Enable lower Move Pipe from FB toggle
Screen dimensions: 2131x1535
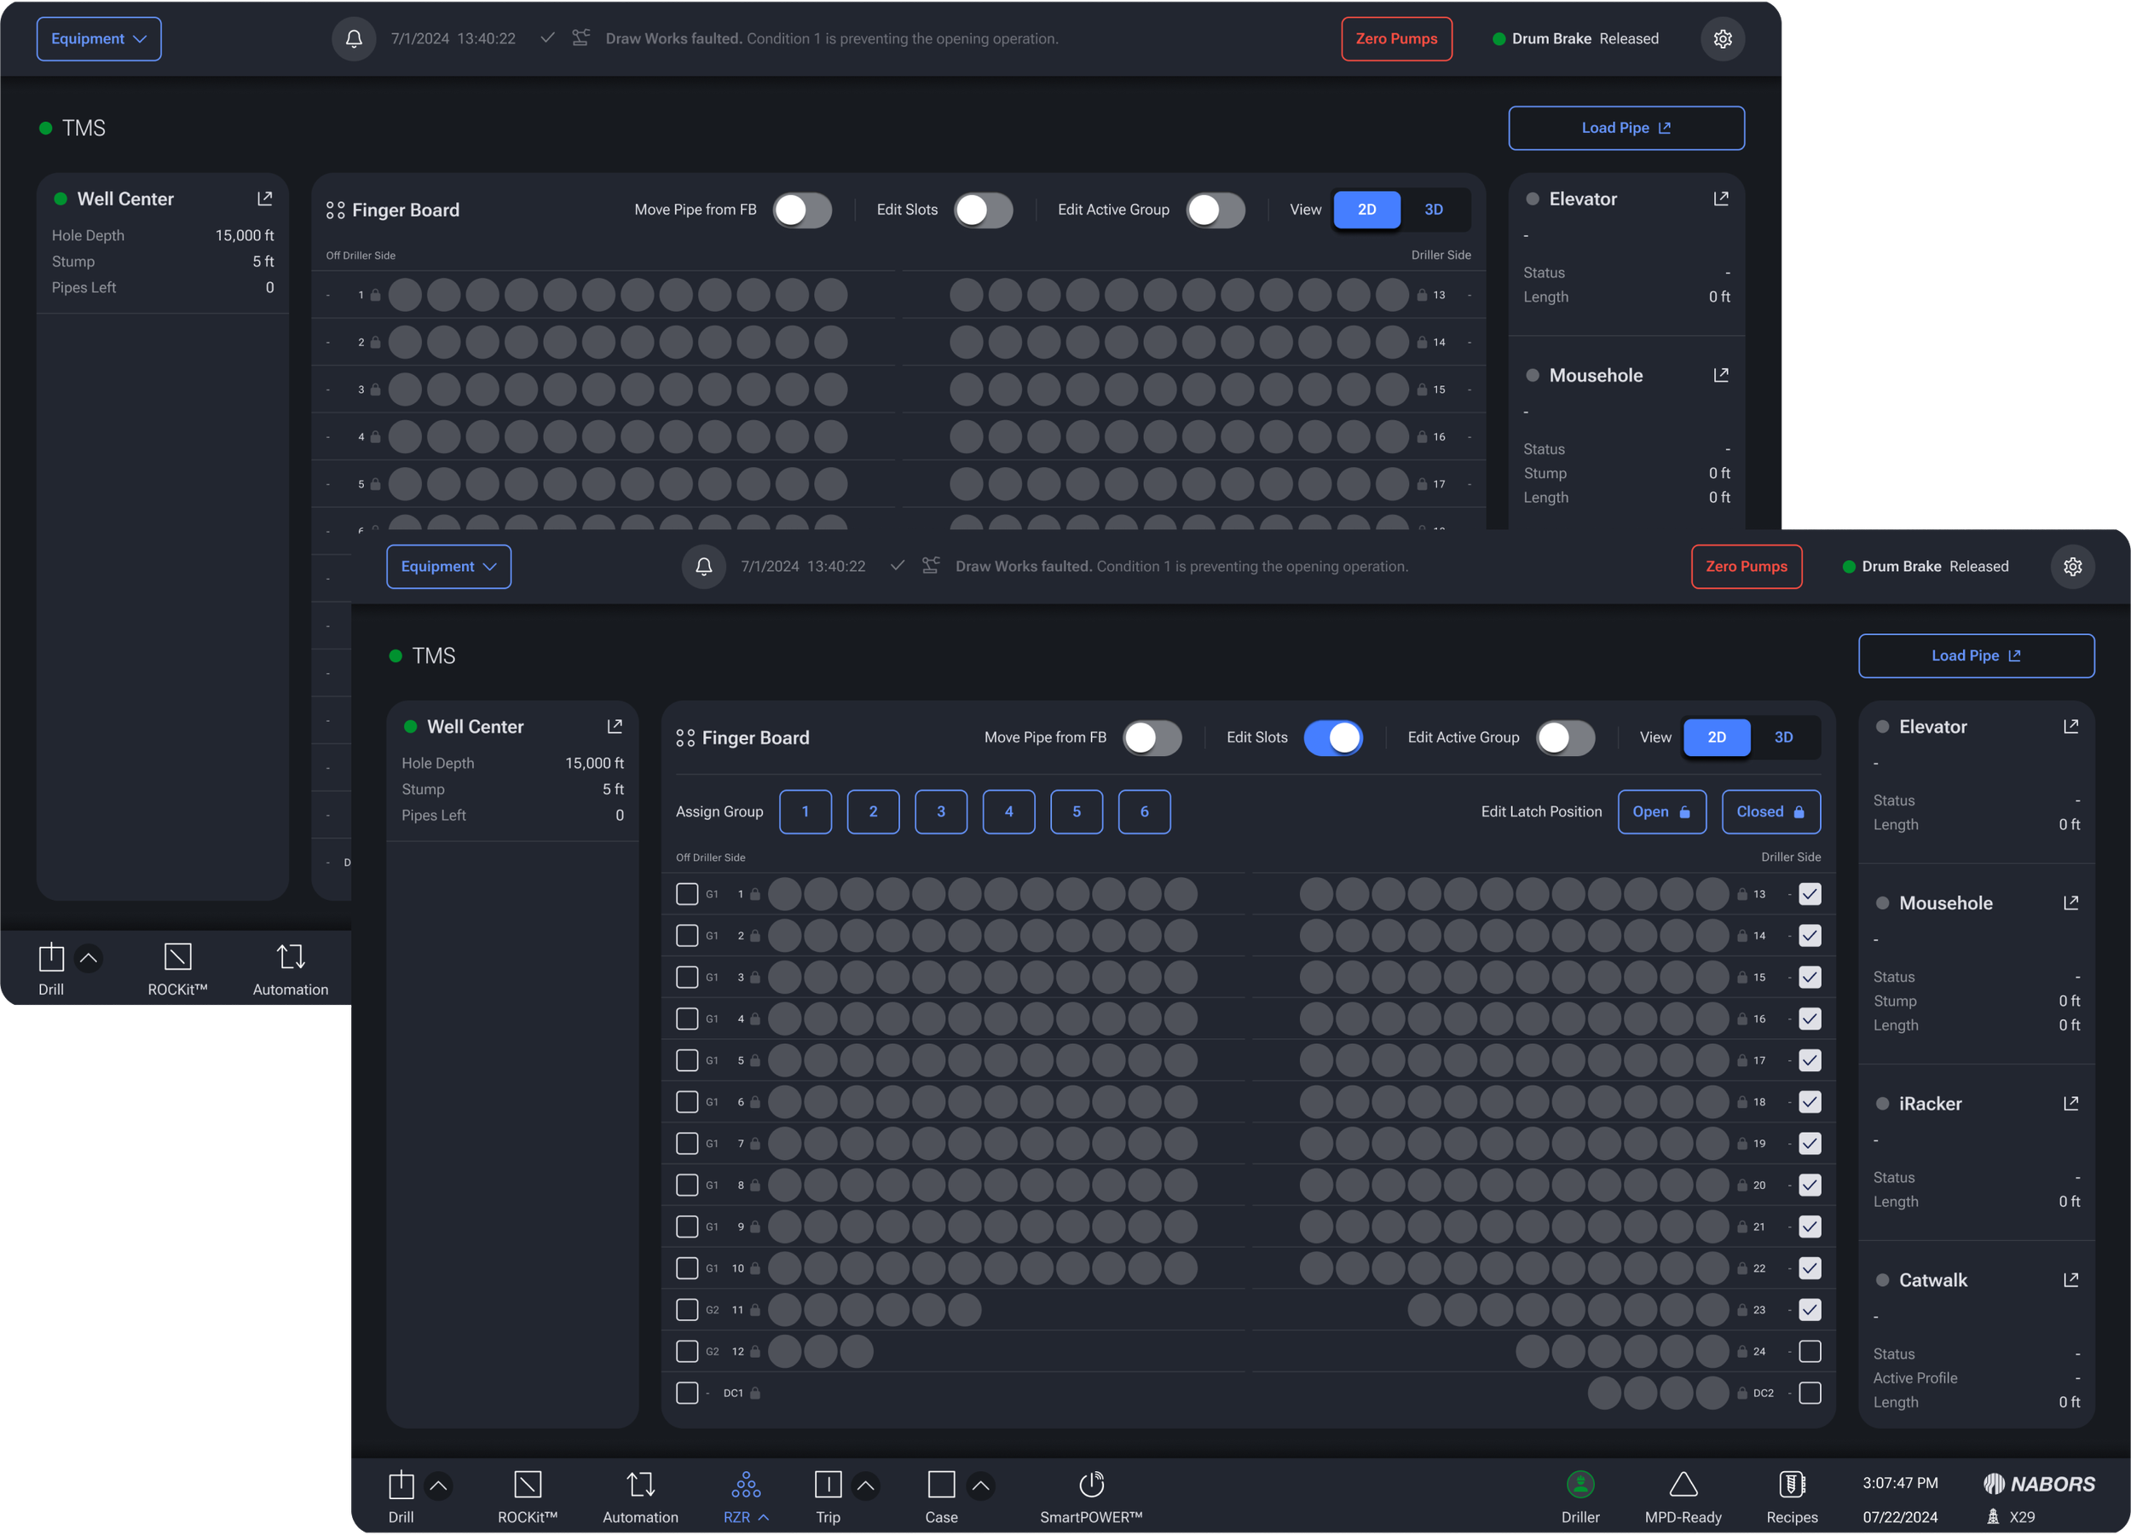(x=1152, y=737)
